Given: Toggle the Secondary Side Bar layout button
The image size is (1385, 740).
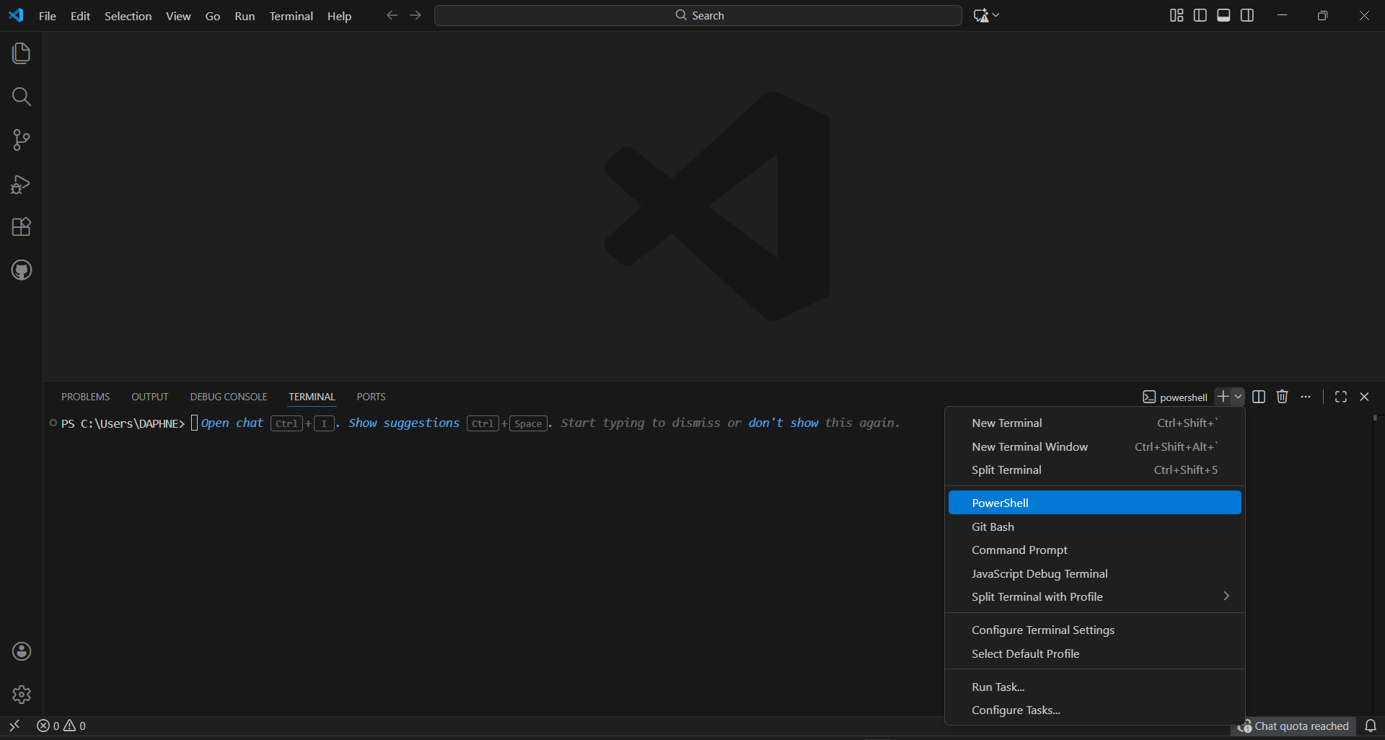Looking at the screenshot, I should (x=1247, y=15).
